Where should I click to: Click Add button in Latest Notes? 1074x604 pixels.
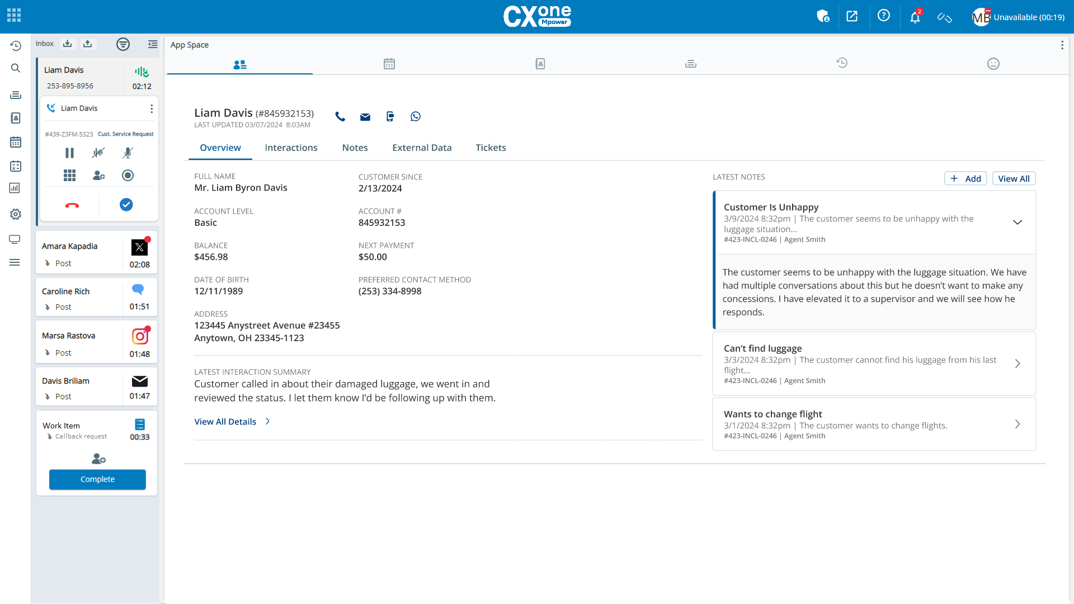[965, 178]
